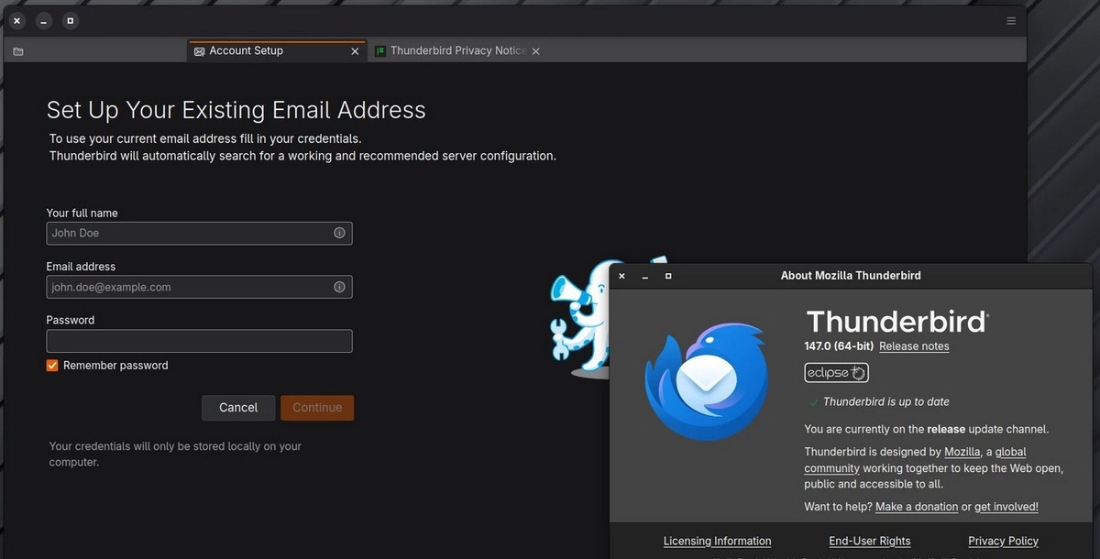Click the About Mozilla Thunderbird title text
This screenshot has width=1100, height=559.
click(851, 276)
